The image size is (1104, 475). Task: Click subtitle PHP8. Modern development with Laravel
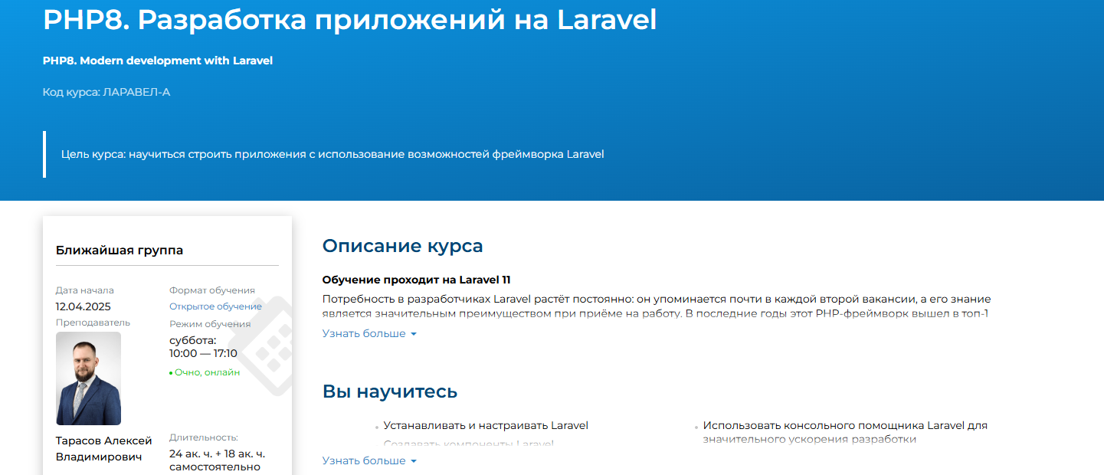click(x=158, y=61)
